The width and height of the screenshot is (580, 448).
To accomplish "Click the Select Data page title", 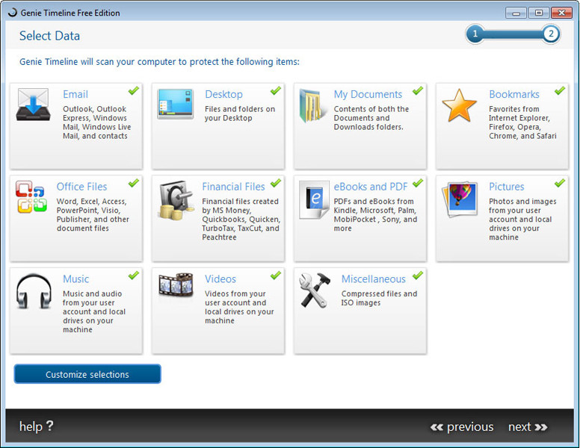I will click(49, 36).
